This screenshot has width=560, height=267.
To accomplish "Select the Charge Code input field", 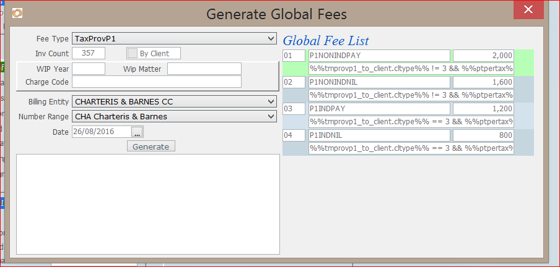I will tap(157, 82).
